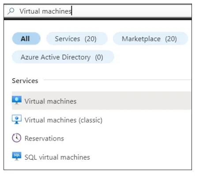Filter results by Marketplace (20)
199x178 pixels.
point(150,39)
